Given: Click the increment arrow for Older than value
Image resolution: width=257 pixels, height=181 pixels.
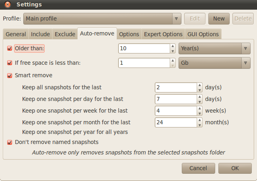Looking at the screenshot, I should (173, 46).
